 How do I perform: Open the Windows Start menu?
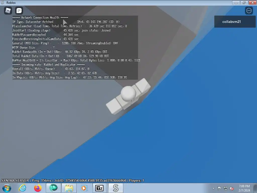click(7, 188)
